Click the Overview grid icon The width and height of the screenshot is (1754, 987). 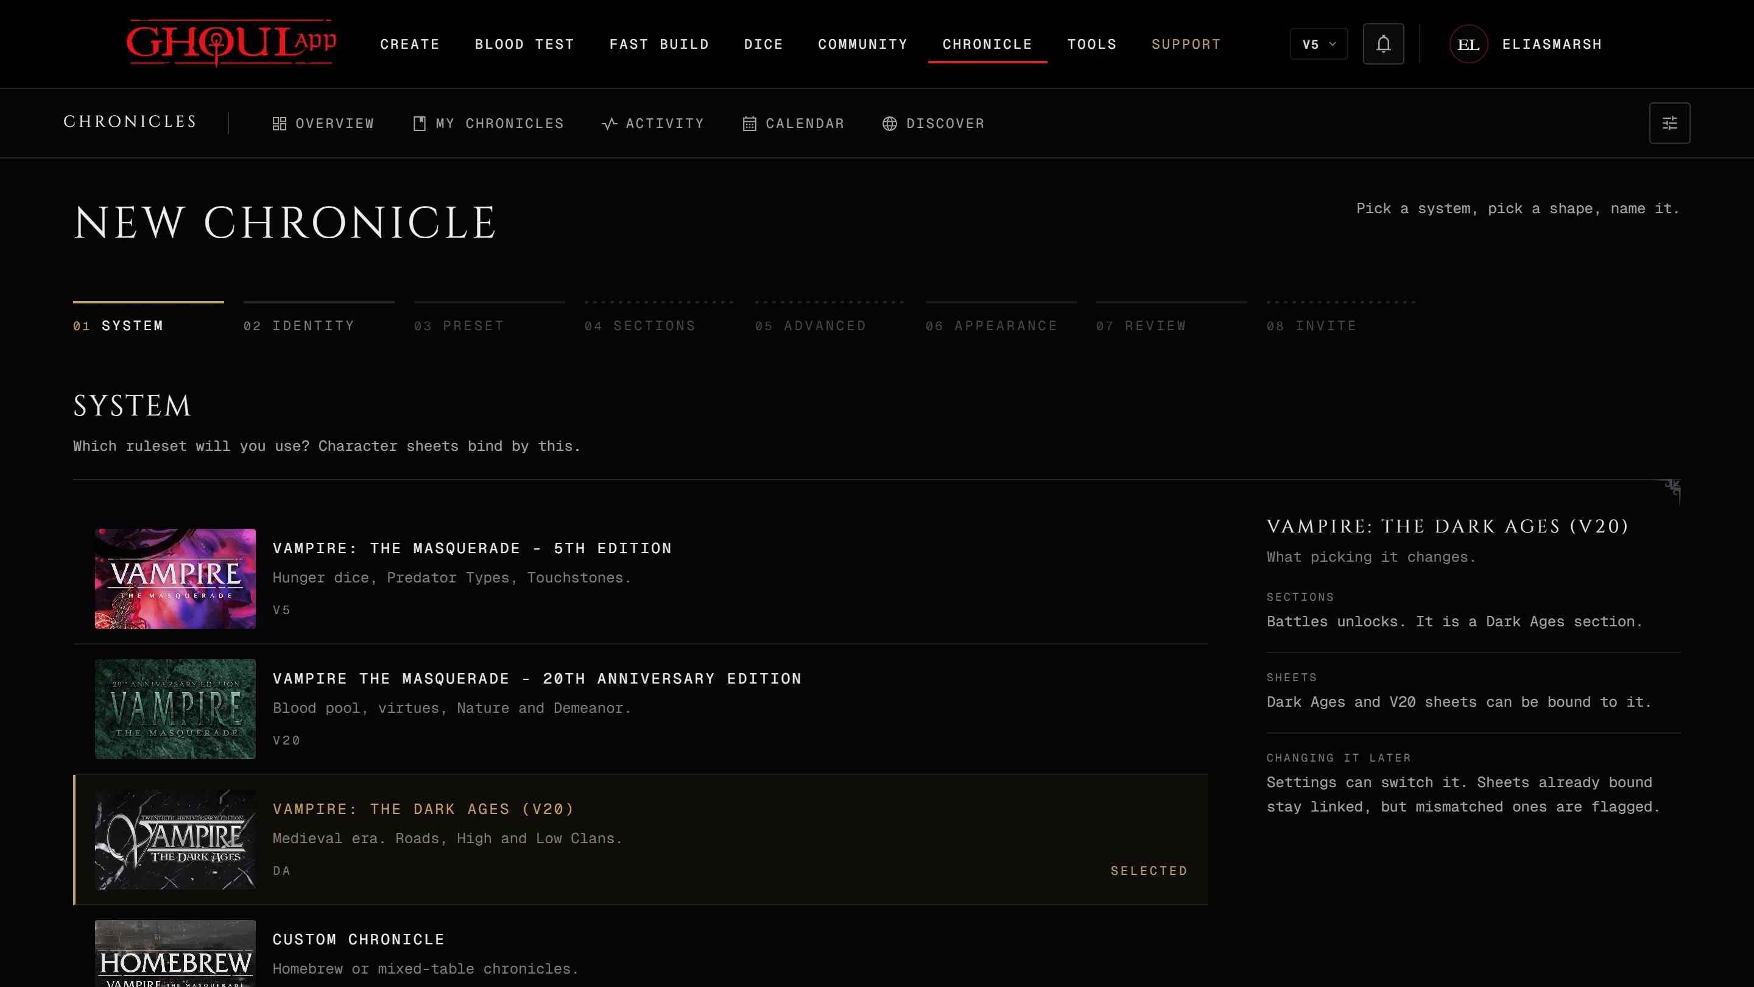coord(279,124)
